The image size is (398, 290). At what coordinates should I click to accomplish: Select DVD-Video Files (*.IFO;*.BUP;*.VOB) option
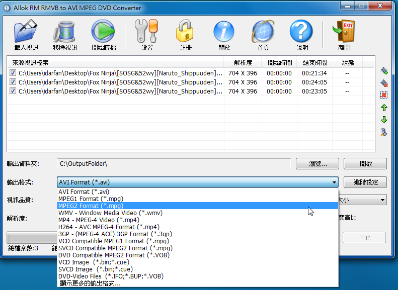coord(198,276)
